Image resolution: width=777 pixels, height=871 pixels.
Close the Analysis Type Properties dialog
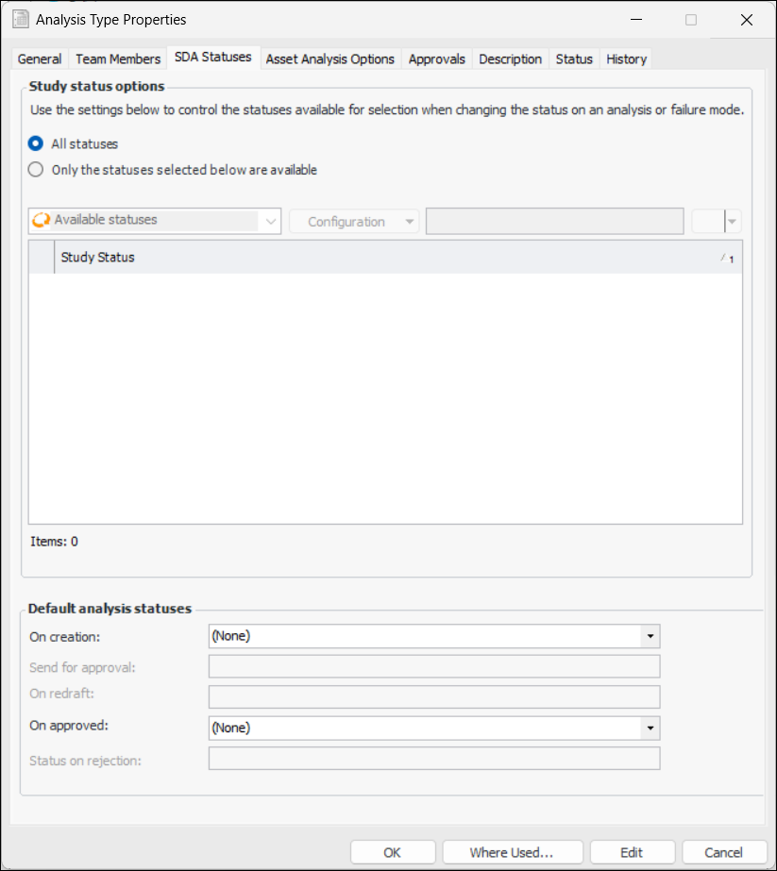coord(747,20)
